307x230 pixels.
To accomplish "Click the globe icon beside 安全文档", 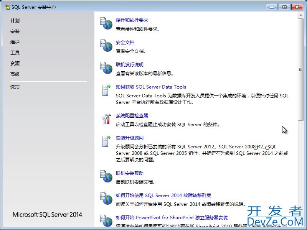I will tap(106, 46).
